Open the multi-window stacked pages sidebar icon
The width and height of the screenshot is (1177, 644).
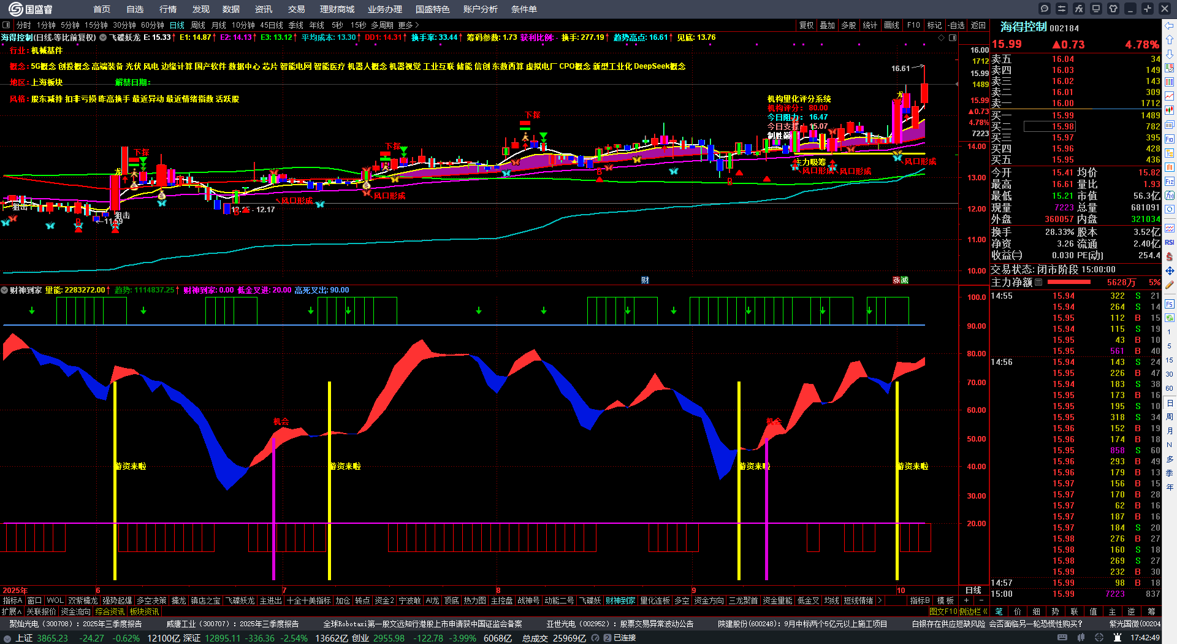coord(1170,125)
